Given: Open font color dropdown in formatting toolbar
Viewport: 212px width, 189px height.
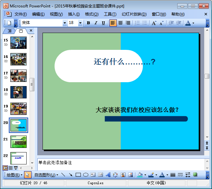Looking at the screenshot, I should [x=193, y=23].
